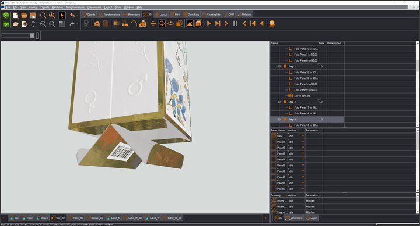420x226 pixels.
Task: Open the Box drawing tab
Action: 14,218
